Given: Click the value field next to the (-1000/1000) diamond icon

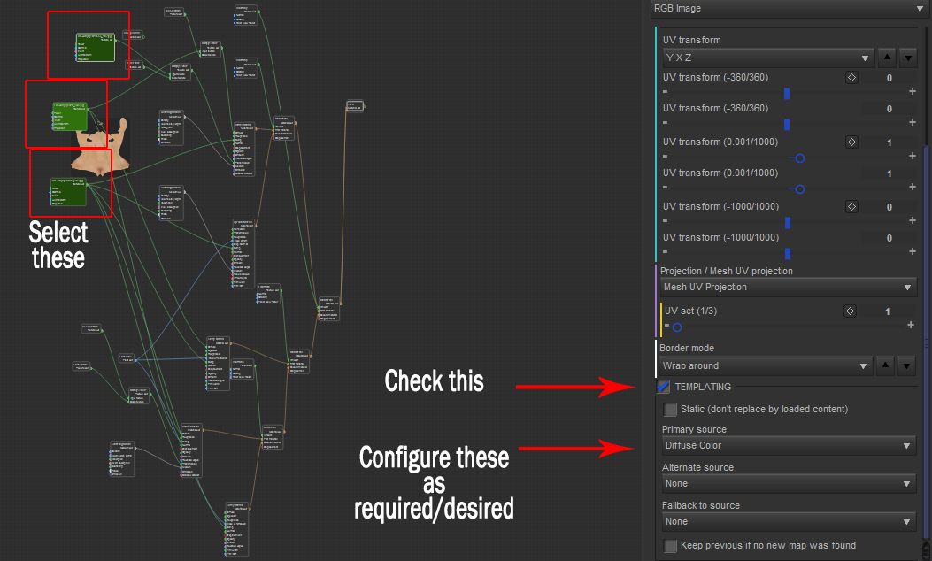Looking at the screenshot, I should click(890, 207).
